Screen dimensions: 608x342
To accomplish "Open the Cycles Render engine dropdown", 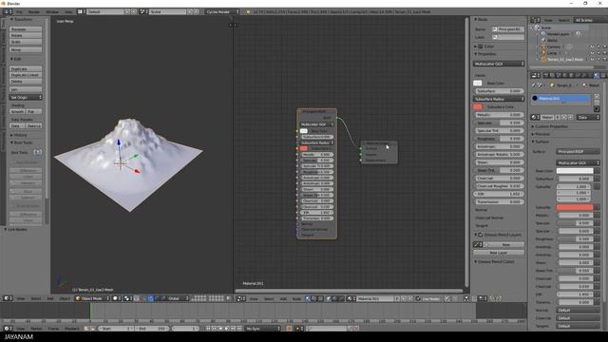I will 222,11.
